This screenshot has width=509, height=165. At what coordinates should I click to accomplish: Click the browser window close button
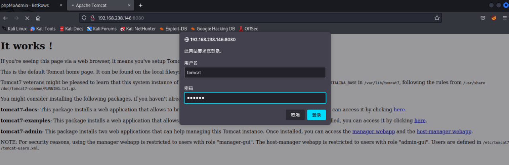coord(506,6)
